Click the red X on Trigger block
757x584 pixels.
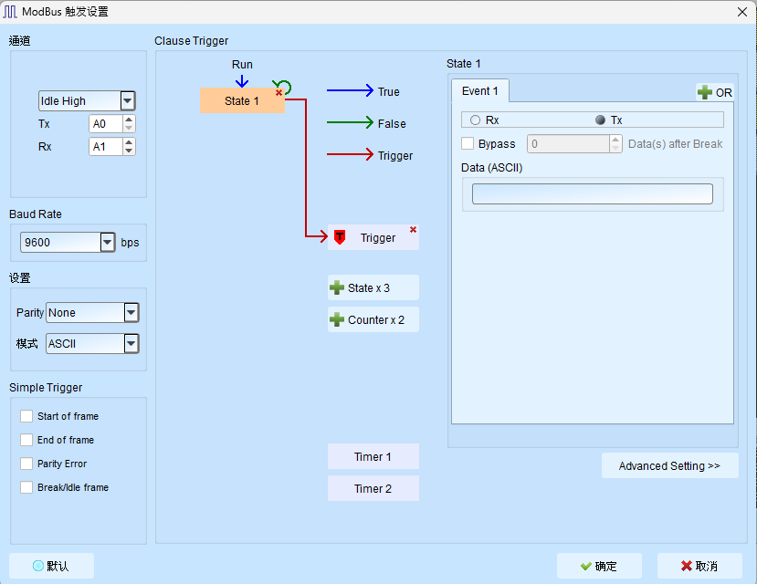413,230
